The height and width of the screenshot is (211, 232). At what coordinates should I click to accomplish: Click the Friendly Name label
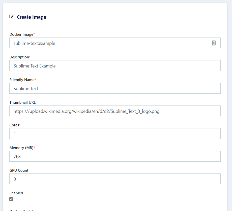[22, 80]
